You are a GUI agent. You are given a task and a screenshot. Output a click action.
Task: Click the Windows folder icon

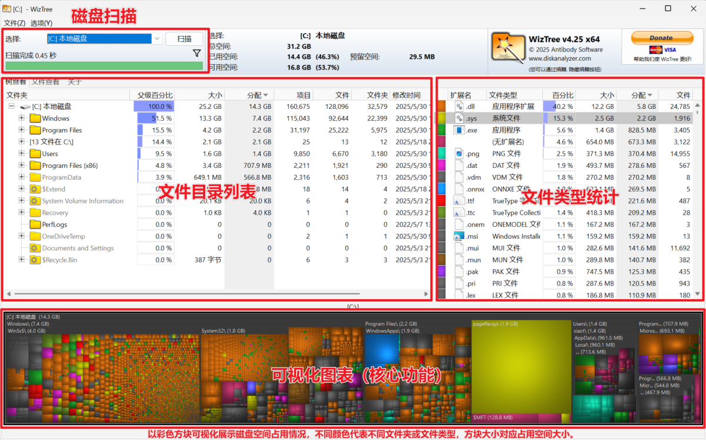point(35,118)
